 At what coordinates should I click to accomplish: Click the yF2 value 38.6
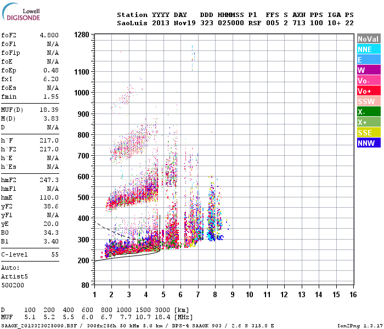click(x=51, y=206)
